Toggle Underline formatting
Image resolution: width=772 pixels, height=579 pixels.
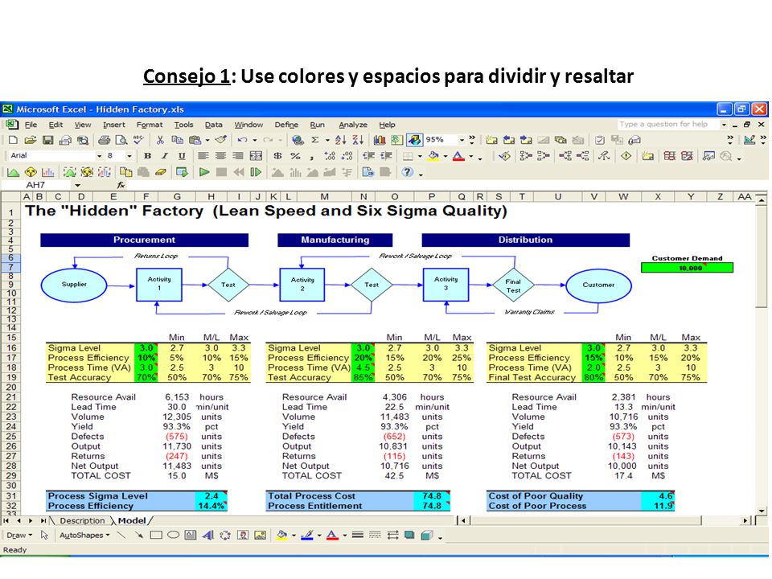pos(182,156)
